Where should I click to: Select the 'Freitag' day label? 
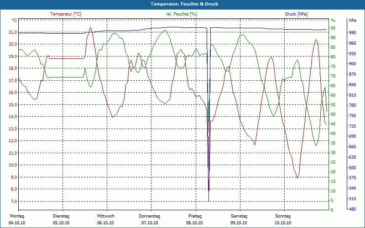click(x=195, y=216)
